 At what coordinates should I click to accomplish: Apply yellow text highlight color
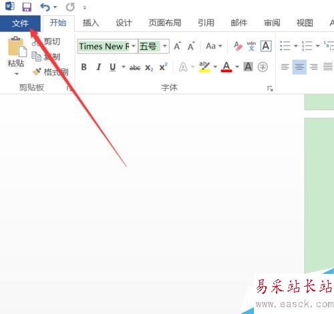[204, 67]
